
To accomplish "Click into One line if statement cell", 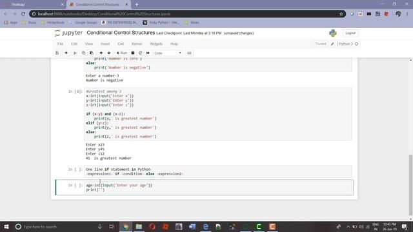I will (218, 171).
